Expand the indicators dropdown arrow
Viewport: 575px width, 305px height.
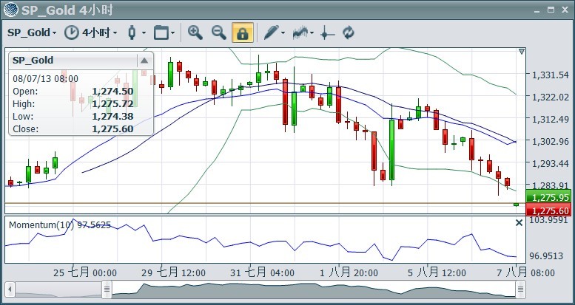tap(312, 33)
